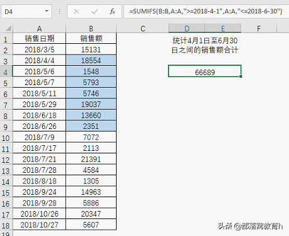Select the date cell 2018/6/26
Viewport: 289px width, 236px height.
point(39,126)
